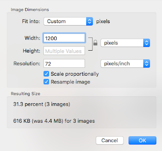Click the lock icon linking Width and Height
The image size is (162, 151).
(95, 43)
